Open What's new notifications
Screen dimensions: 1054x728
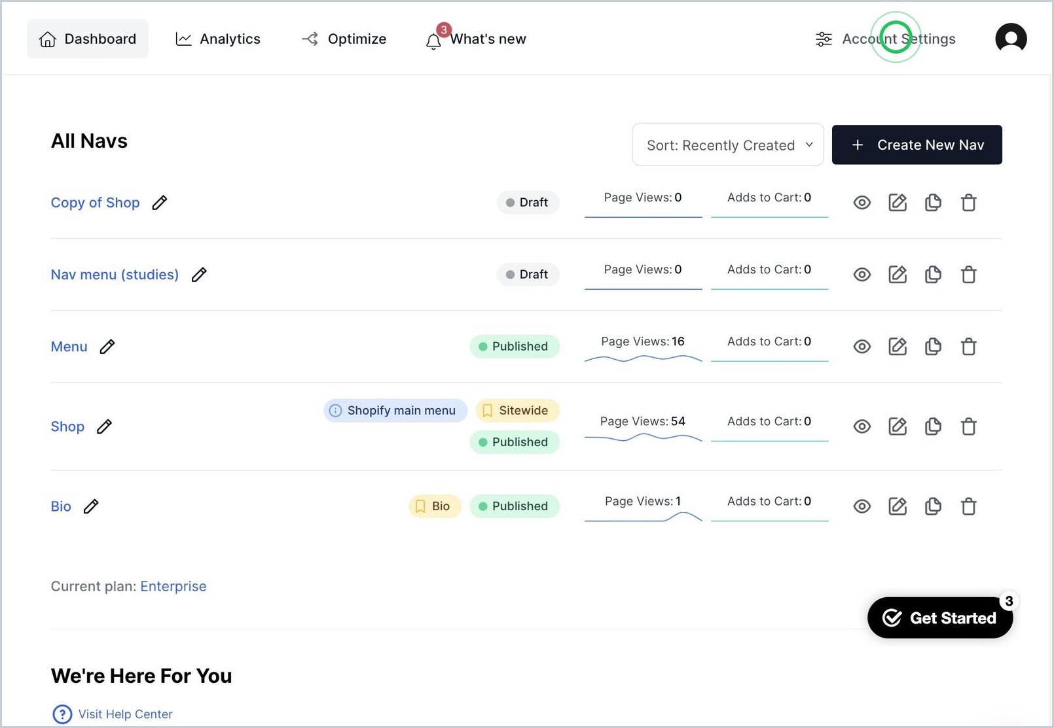pos(476,39)
